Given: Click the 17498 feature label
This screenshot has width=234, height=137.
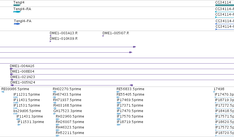Looking at the screenshot, I should pos(219,89).
